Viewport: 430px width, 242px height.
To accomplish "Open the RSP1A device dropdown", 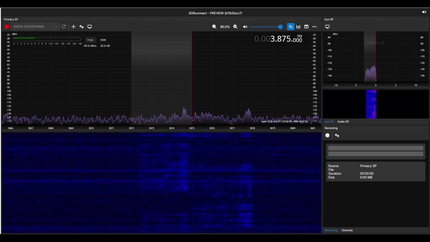I will (35, 27).
